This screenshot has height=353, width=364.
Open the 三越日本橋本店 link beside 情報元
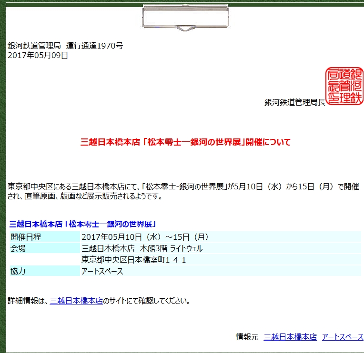(x=290, y=337)
